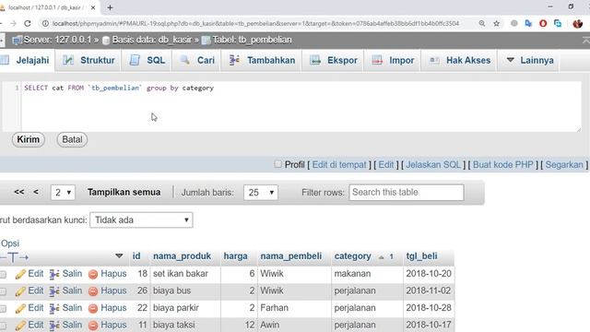Check the row checkbox for biaya parkir
The image size is (590, 332).
click(3, 309)
